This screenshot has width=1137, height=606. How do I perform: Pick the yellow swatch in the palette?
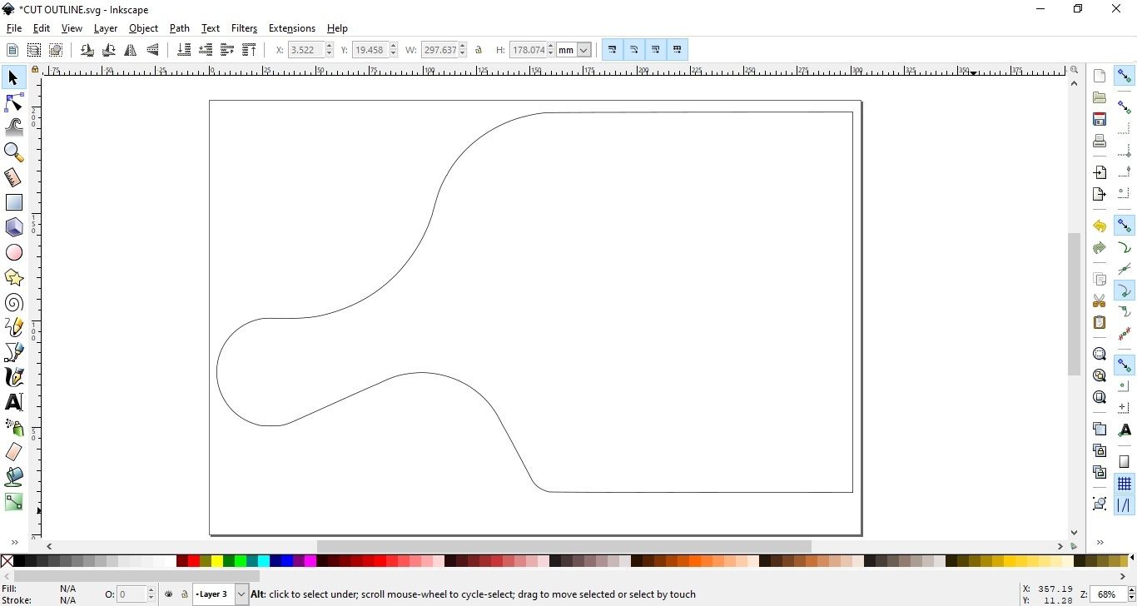(217, 562)
